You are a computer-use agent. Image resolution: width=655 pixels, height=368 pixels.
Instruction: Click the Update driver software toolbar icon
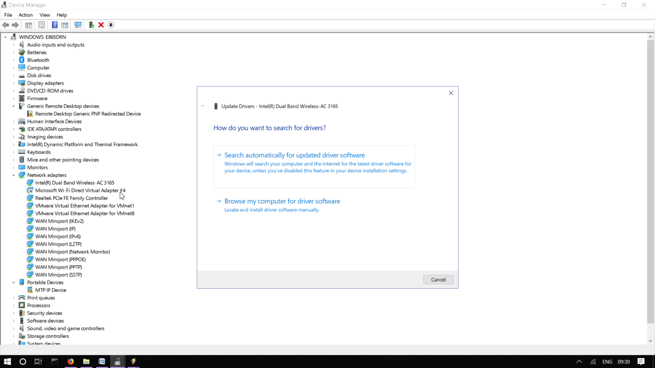pyautogui.click(x=91, y=25)
